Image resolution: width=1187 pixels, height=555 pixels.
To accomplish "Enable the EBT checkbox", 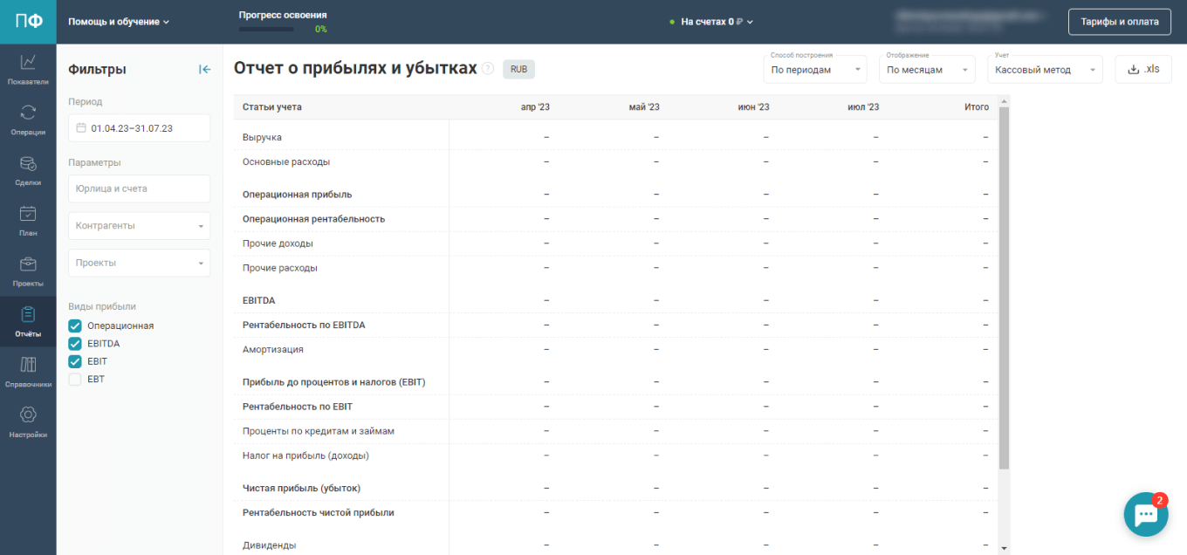I will [x=75, y=380].
